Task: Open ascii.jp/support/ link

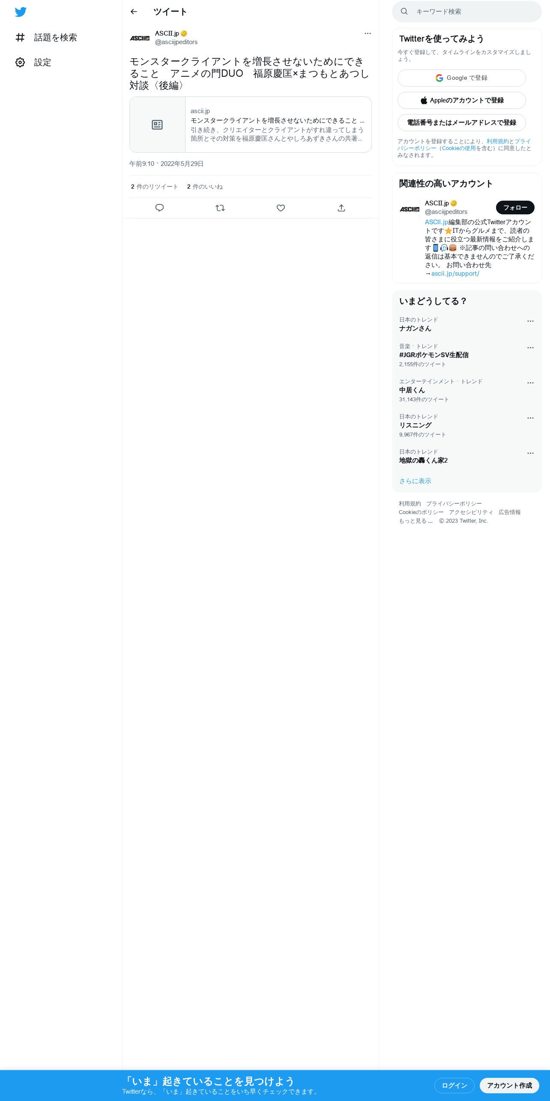Action: point(455,274)
